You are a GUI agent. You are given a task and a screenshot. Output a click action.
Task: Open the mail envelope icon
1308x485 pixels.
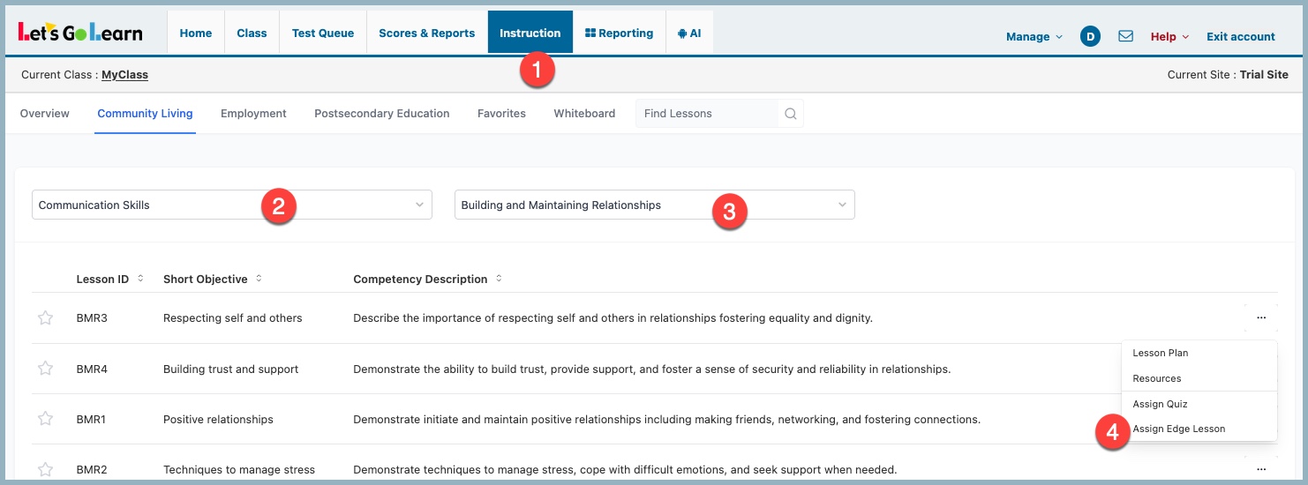(x=1125, y=36)
